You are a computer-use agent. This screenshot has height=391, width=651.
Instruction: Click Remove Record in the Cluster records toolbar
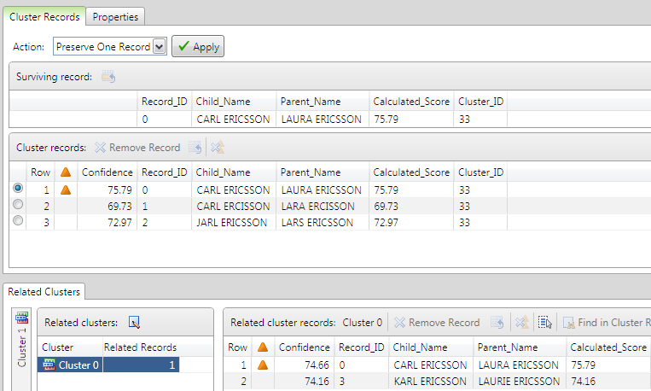point(137,148)
